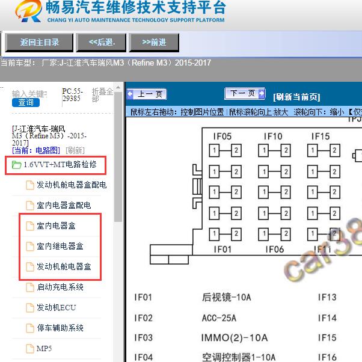Click IF02 entry in fuse list

coord(143,318)
